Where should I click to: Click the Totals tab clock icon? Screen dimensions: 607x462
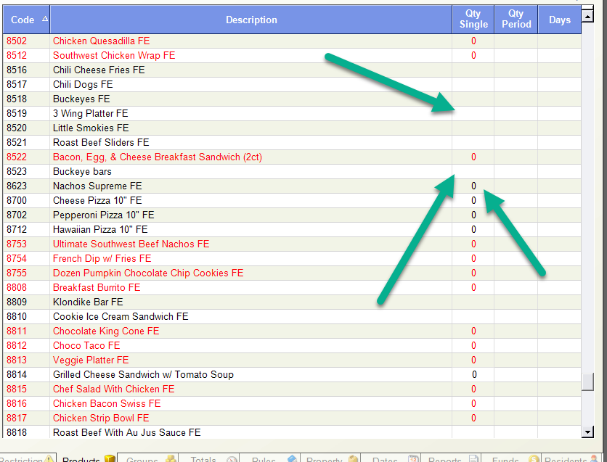point(232,459)
